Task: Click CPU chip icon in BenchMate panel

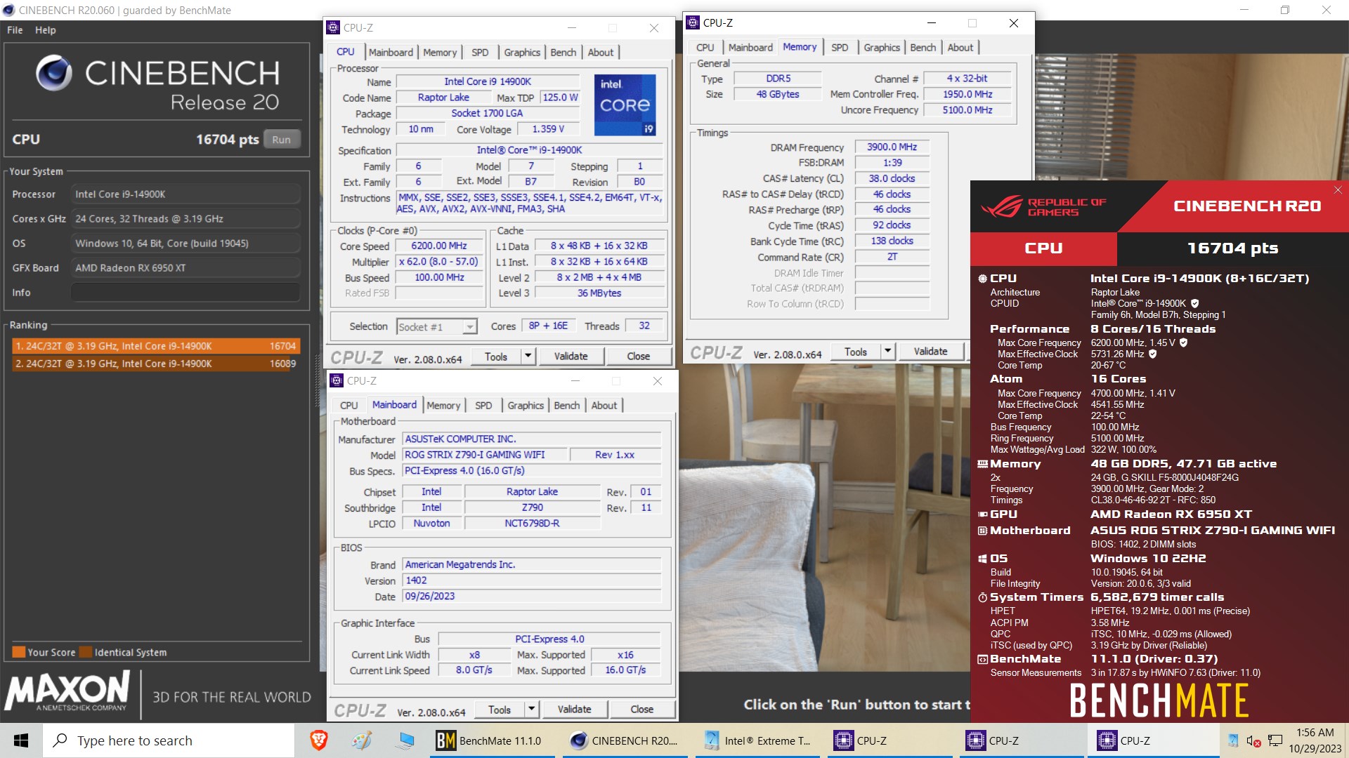Action: tap(982, 279)
